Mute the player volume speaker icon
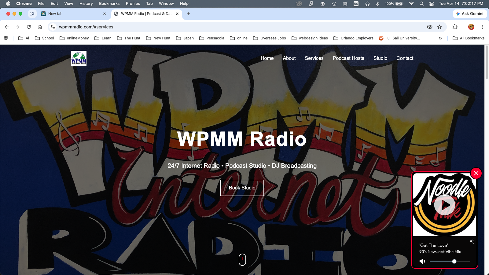Image resolution: width=489 pixels, height=275 pixels. click(x=422, y=261)
